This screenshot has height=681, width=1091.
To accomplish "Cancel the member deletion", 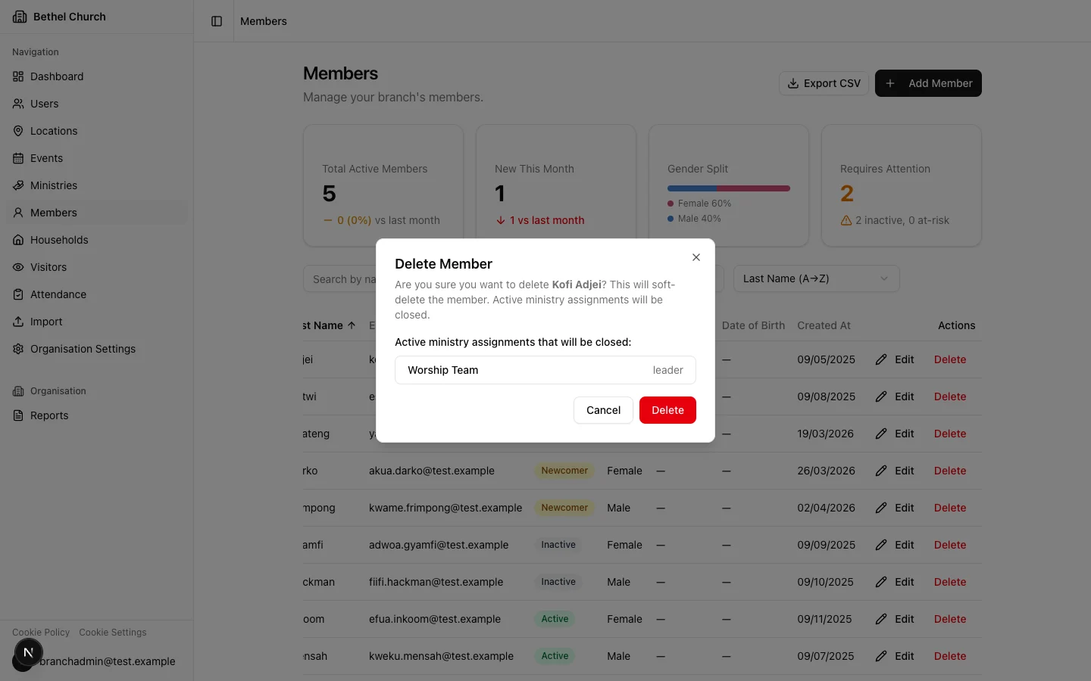I will [603, 410].
